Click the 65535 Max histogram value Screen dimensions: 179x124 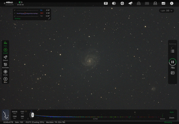click(x=15, y=112)
